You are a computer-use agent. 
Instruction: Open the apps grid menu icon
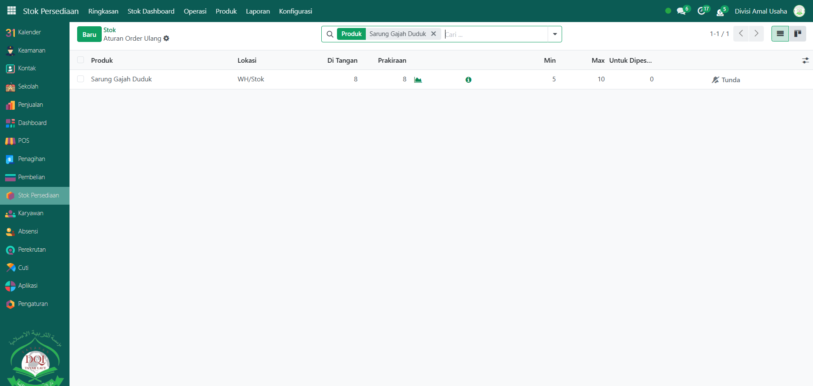tap(11, 11)
